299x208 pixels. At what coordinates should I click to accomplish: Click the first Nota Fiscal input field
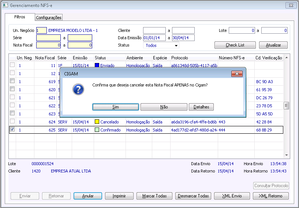(x=48, y=45)
